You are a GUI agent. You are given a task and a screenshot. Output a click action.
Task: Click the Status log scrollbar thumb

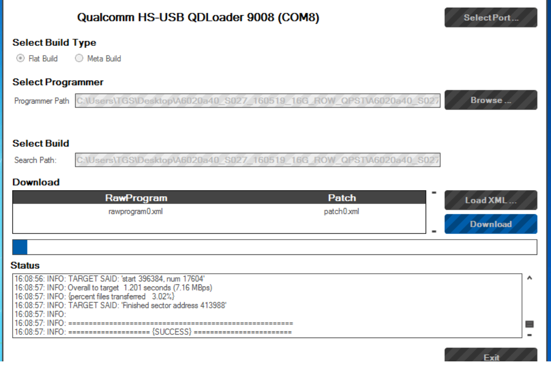coord(529,324)
